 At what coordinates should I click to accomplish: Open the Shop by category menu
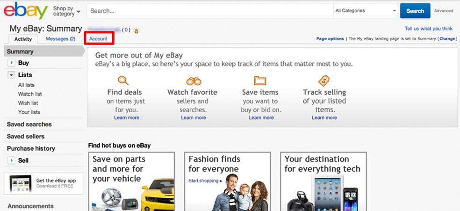66,11
